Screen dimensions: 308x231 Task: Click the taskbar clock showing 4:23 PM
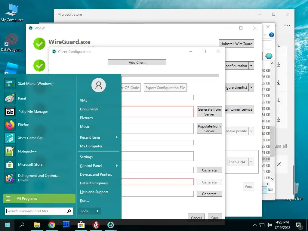tap(282, 225)
